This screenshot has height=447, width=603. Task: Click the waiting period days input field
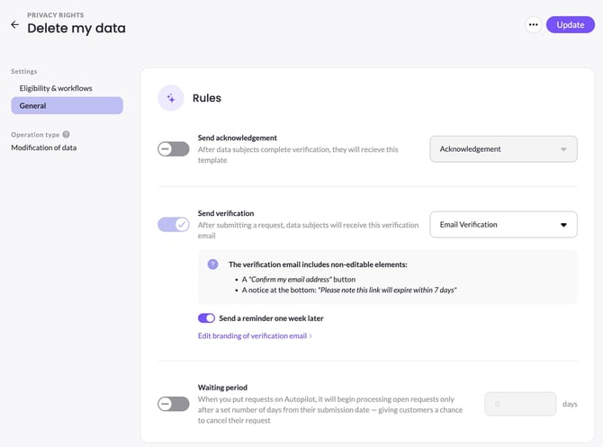[x=520, y=404]
